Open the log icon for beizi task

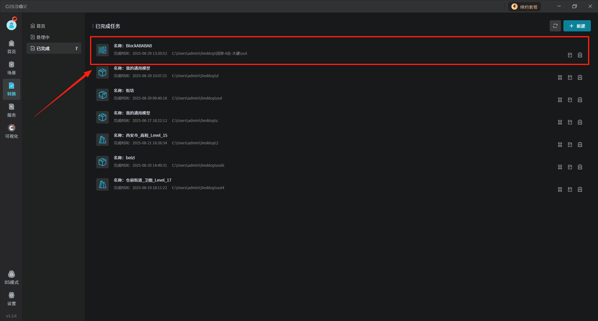click(x=570, y=167)
